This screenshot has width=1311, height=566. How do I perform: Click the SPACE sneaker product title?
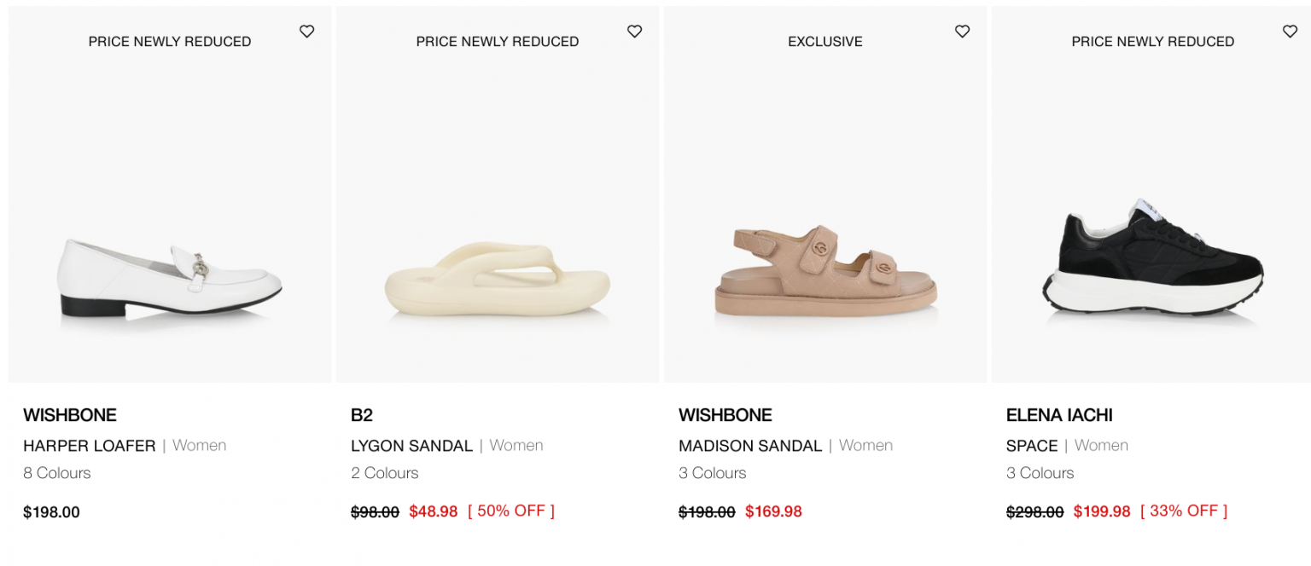click(x=1032, y=445)
